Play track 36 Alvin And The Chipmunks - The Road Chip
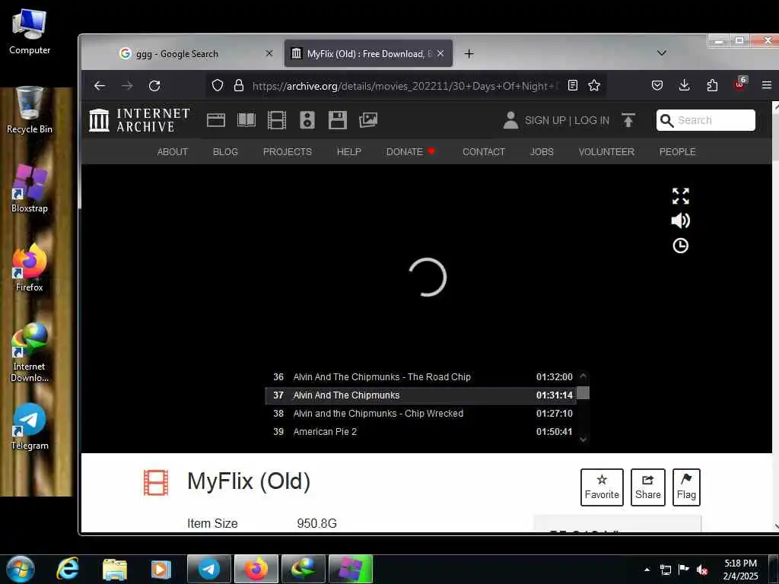The height and width of the screenshot is (584, 779). [x=422, y=377]
